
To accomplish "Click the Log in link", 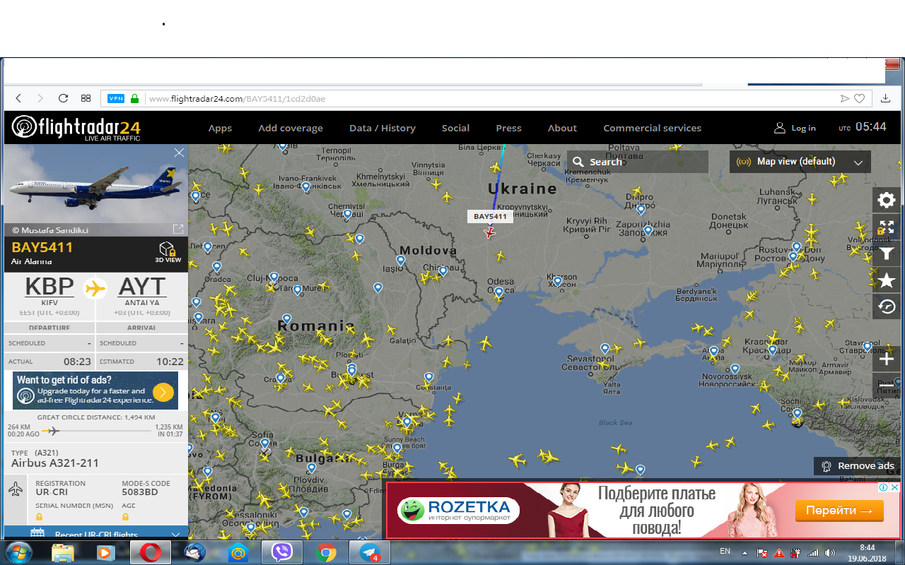I will click(795, 128).
